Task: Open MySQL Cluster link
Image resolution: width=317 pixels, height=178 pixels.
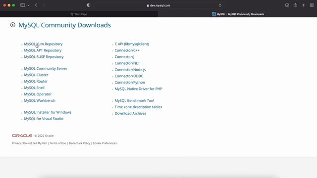Action: pos(36,75)
